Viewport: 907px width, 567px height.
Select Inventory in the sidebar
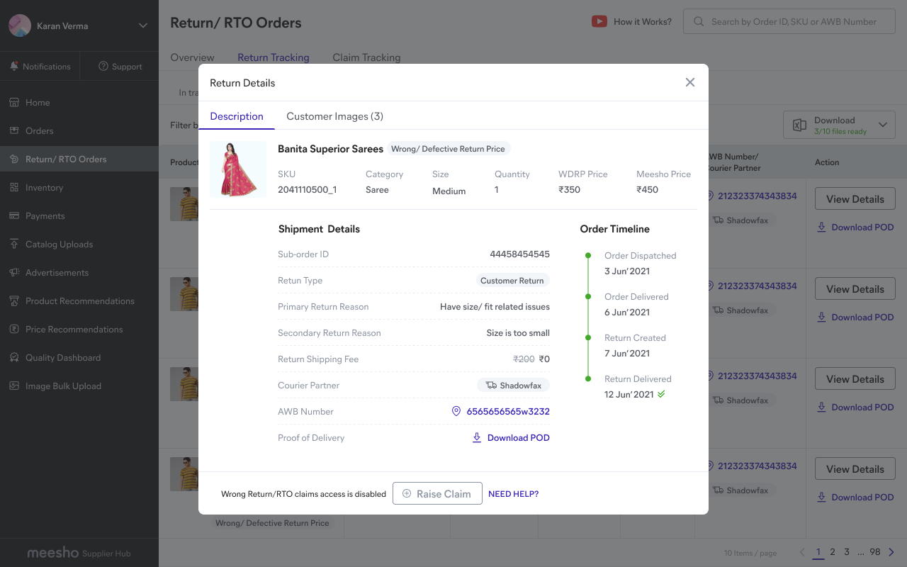[x=79, y=187]
